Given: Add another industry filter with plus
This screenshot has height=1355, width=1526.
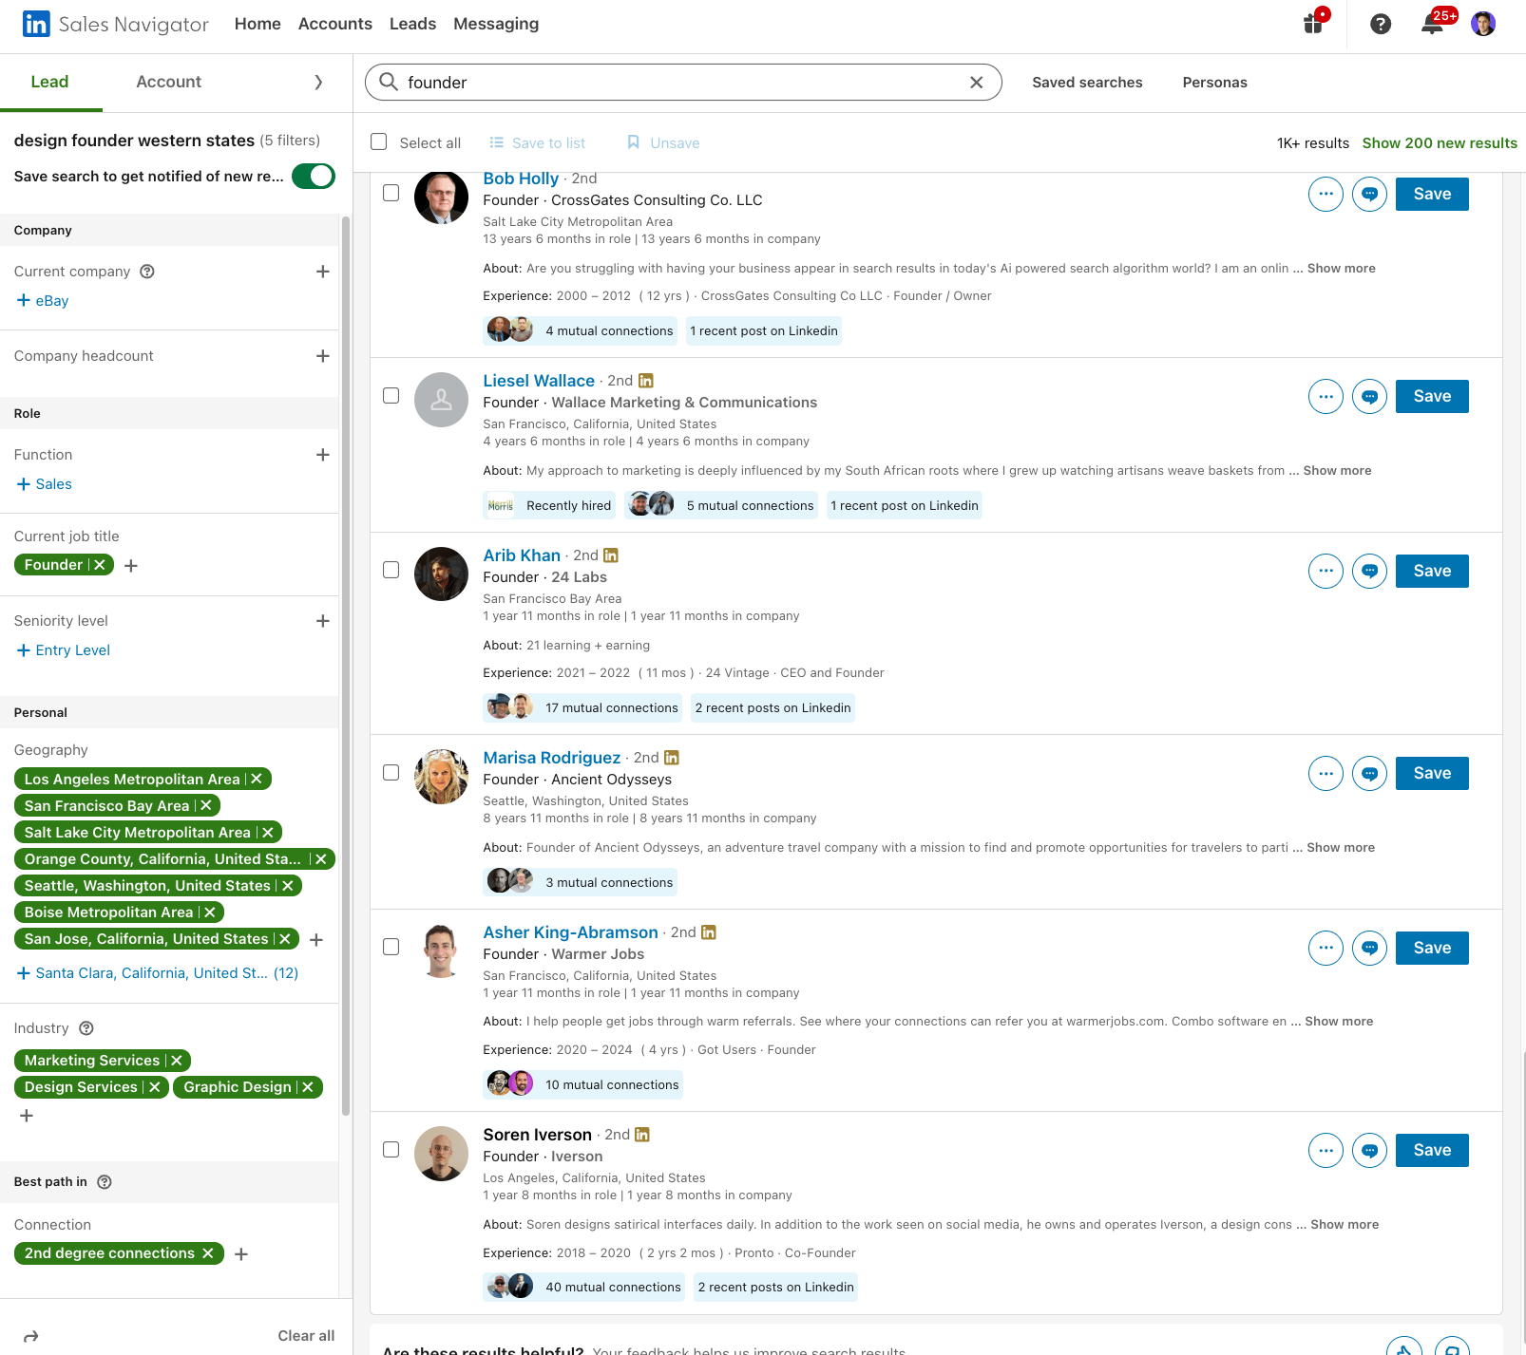Looking at the screenshot, I should [x=27, y=1116].
